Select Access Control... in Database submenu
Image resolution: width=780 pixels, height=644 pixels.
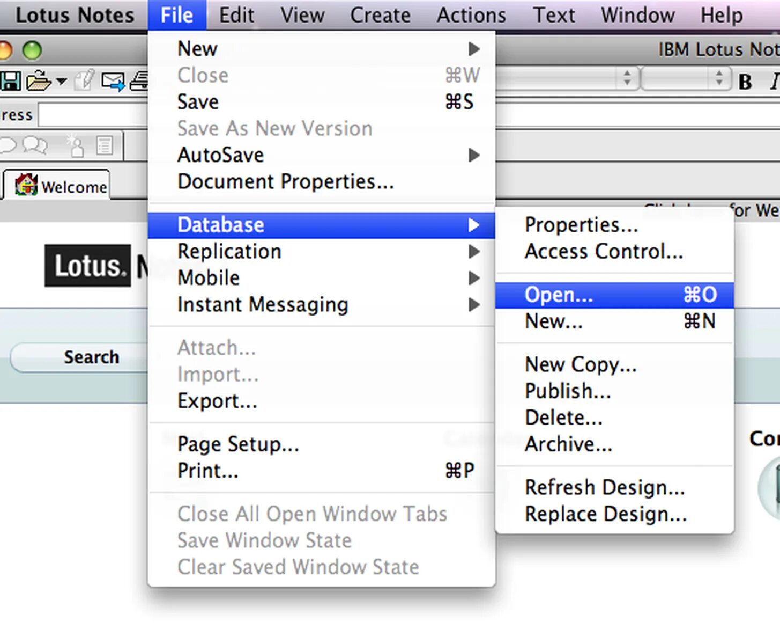(x=614, y=252)
